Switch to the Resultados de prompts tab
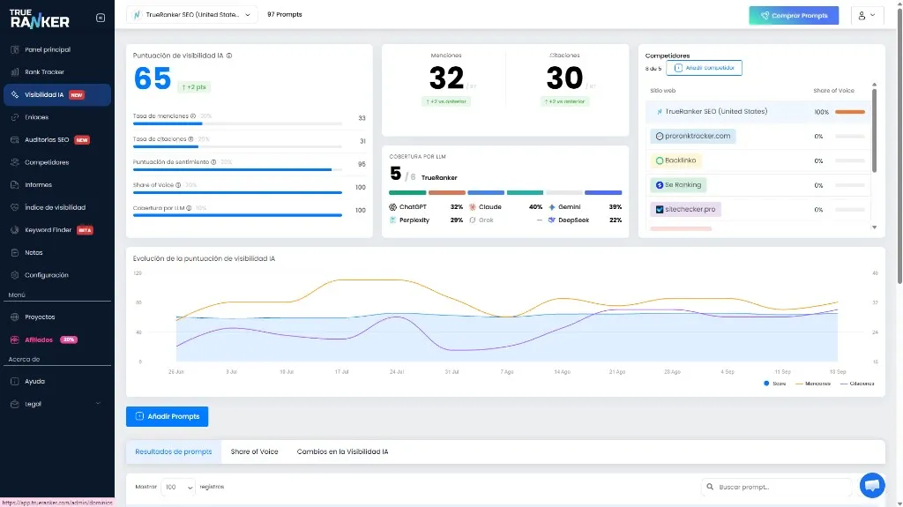Image resolution: width=903 pixels, height=507 pixels. (x=174, y=451)
